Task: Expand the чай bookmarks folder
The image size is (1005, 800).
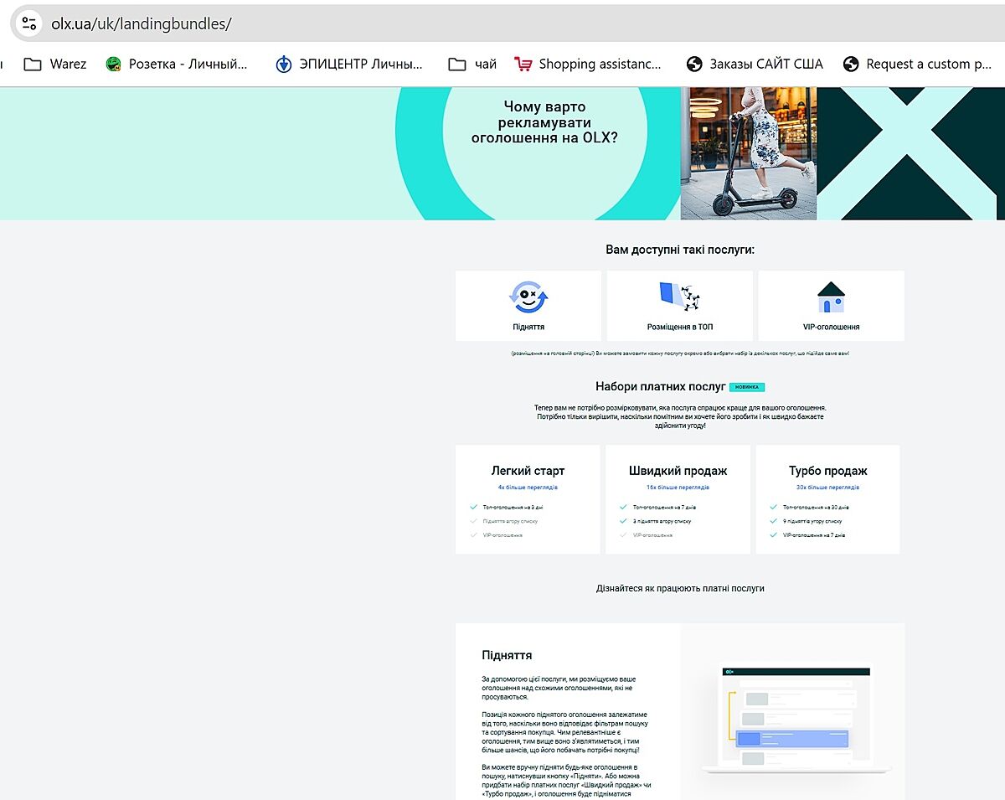Action: [x=457, y=65]
